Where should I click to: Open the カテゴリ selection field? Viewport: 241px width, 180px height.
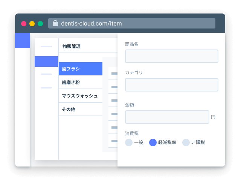click(x=171, y=85)
